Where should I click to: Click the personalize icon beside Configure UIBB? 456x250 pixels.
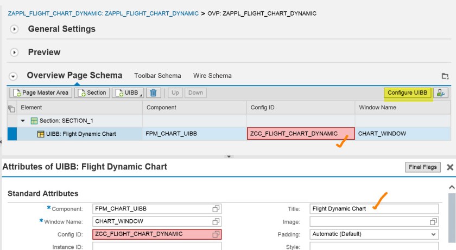[441, 93]
